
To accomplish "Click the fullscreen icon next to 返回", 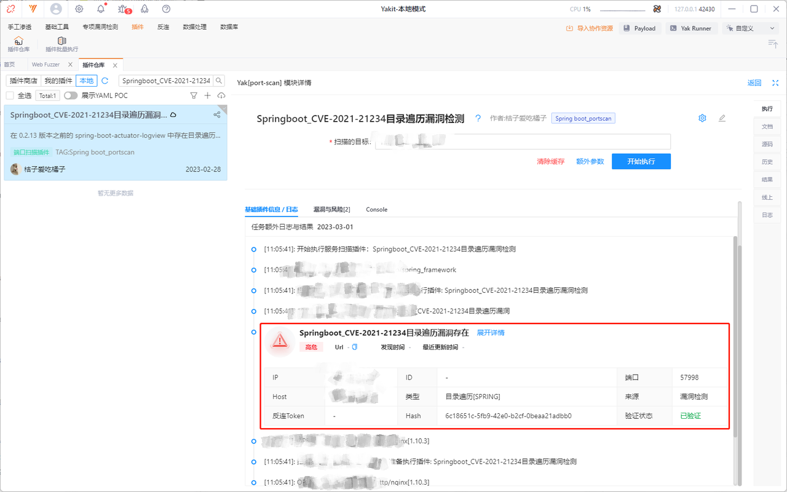I will point(775,83).
